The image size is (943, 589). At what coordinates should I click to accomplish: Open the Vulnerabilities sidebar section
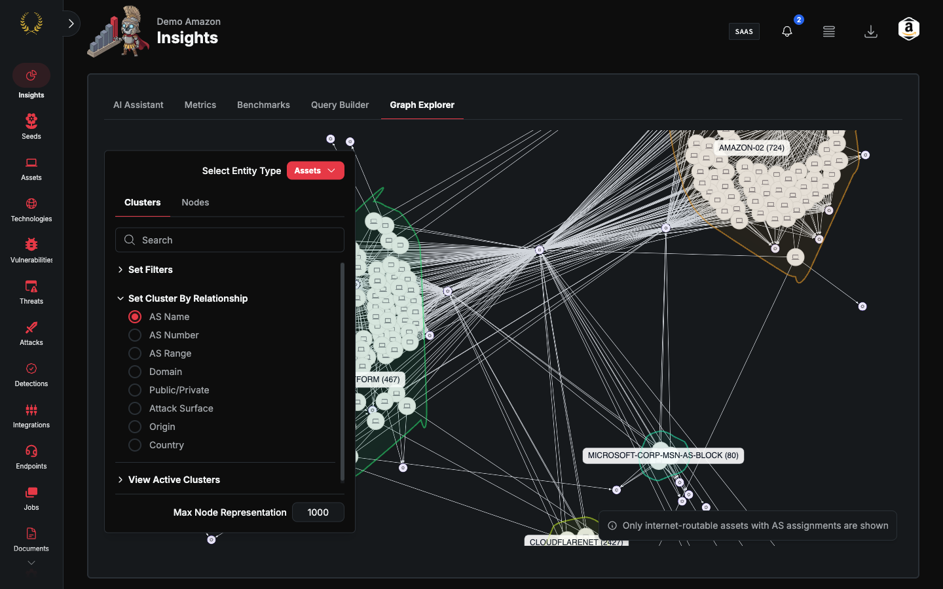click(31, 251)
